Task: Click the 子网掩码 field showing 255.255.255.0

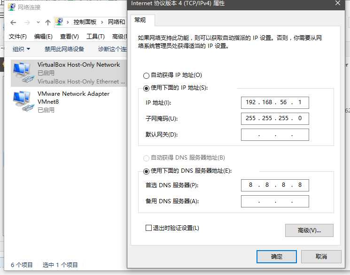Action: coord(275,118)
